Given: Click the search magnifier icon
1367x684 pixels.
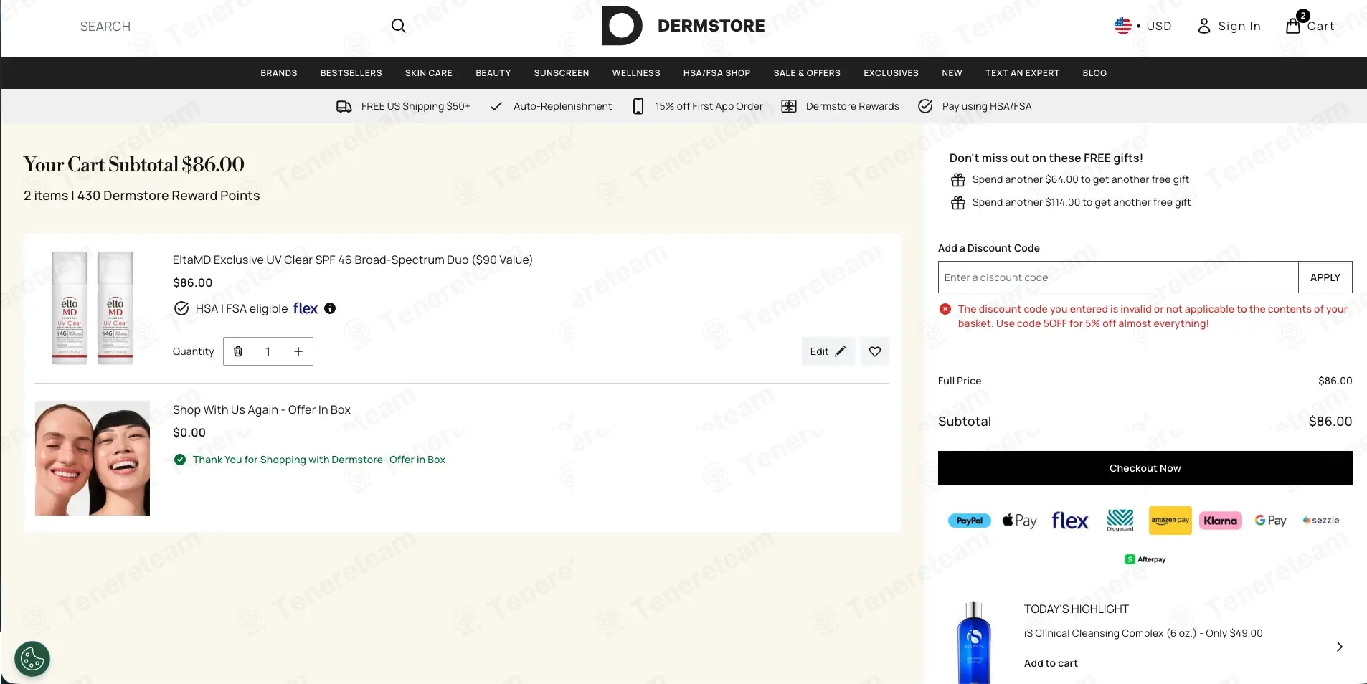Looking at the screenshot, I should pos(399,26).
